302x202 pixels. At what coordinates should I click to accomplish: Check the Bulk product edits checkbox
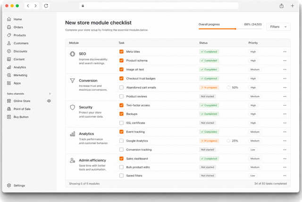tap(121, 167)
